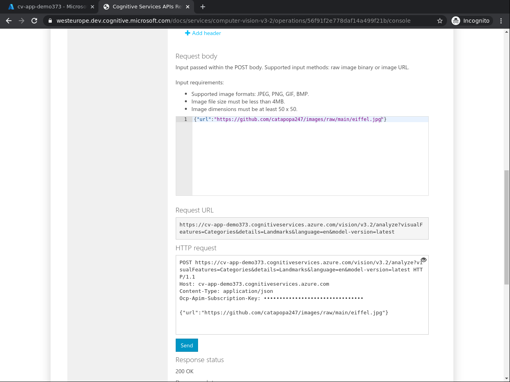Click the HTTP request preview box
Viewport: 510px width, 382px height.
click(302, 295)
